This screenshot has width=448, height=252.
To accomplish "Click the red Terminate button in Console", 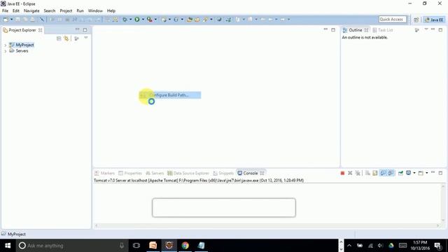I will click(x=342, y=173).
